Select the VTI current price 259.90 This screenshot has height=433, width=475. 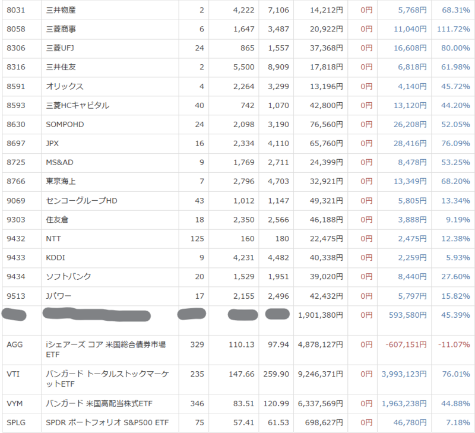tap(276, 374)
